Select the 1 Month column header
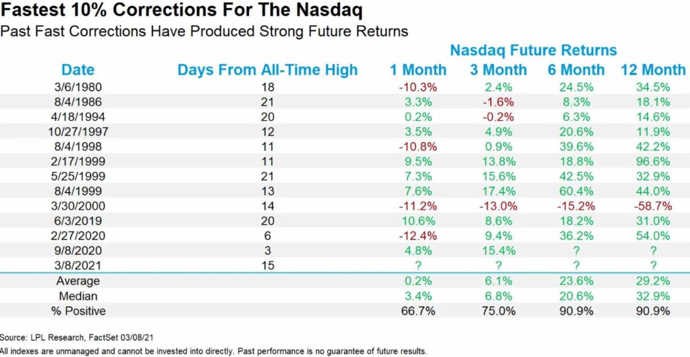Viewport: 690px width, 357px height. (x=418, y=70)
